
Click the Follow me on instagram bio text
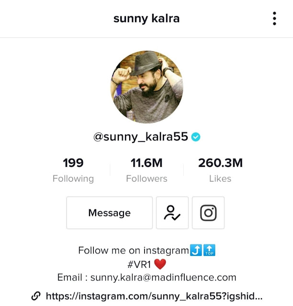click(134, 251)
